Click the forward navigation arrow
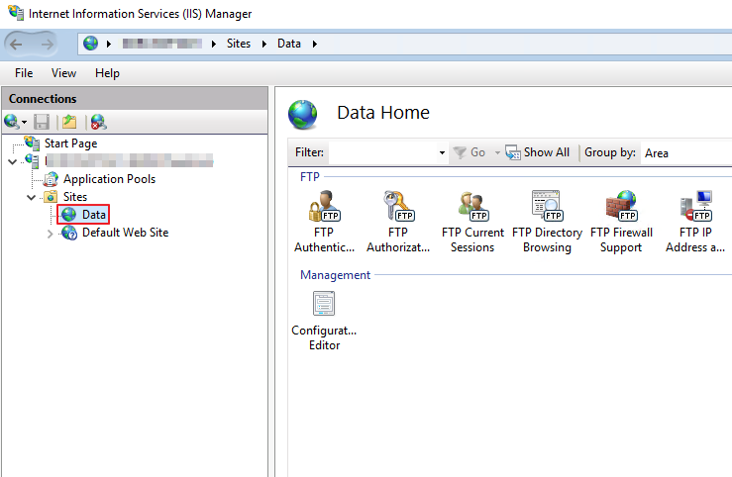Image resolution: width=732 pixels, height=477 pixels. pyautogui.click(x=47, y=45)
